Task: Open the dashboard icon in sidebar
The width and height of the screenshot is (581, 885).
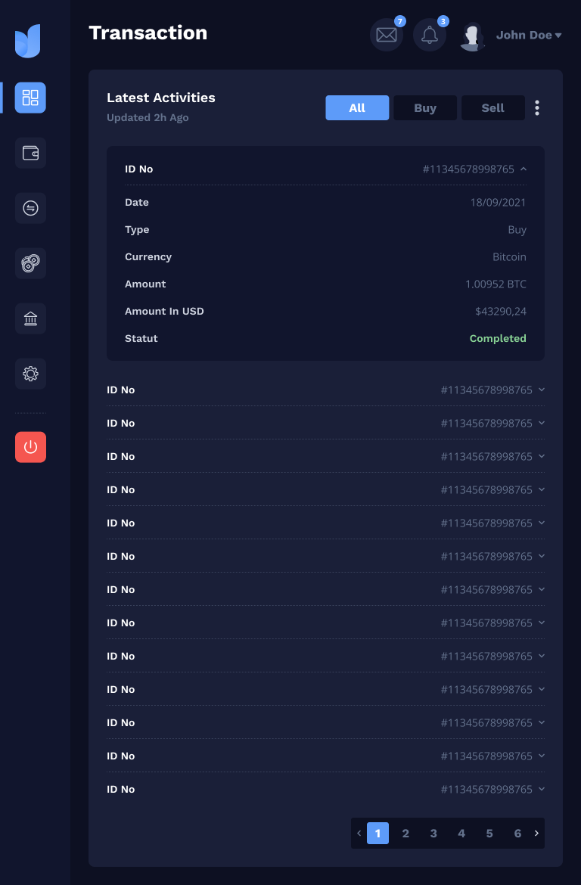Action: pos(30,98)
